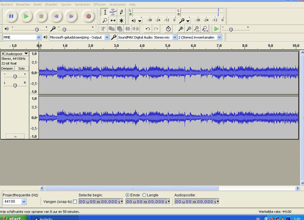Play at speed with the small green play button
304x220 pixels.
point(216,29)
